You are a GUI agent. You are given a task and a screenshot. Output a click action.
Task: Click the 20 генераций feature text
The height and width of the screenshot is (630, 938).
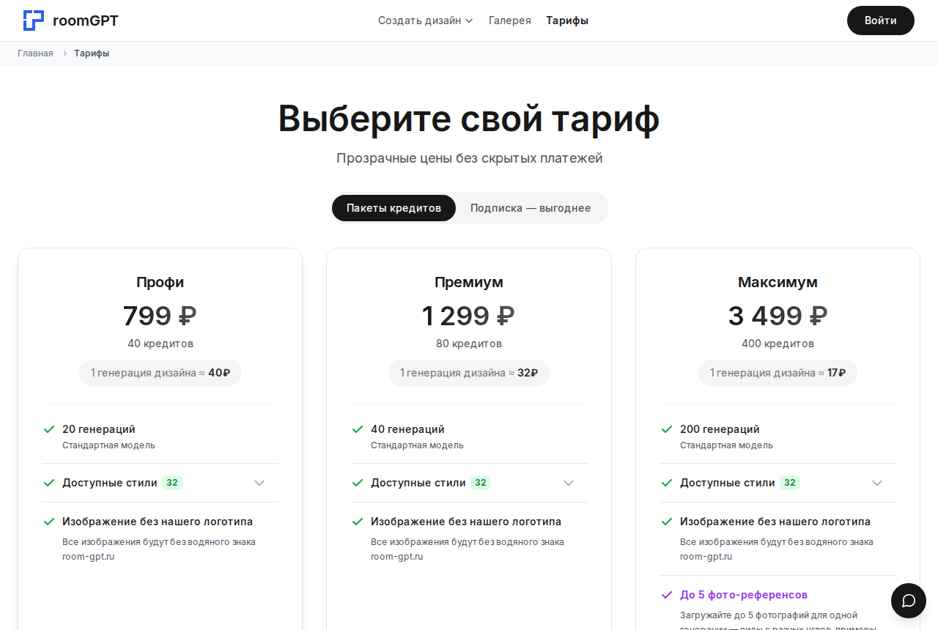[99, 429]
